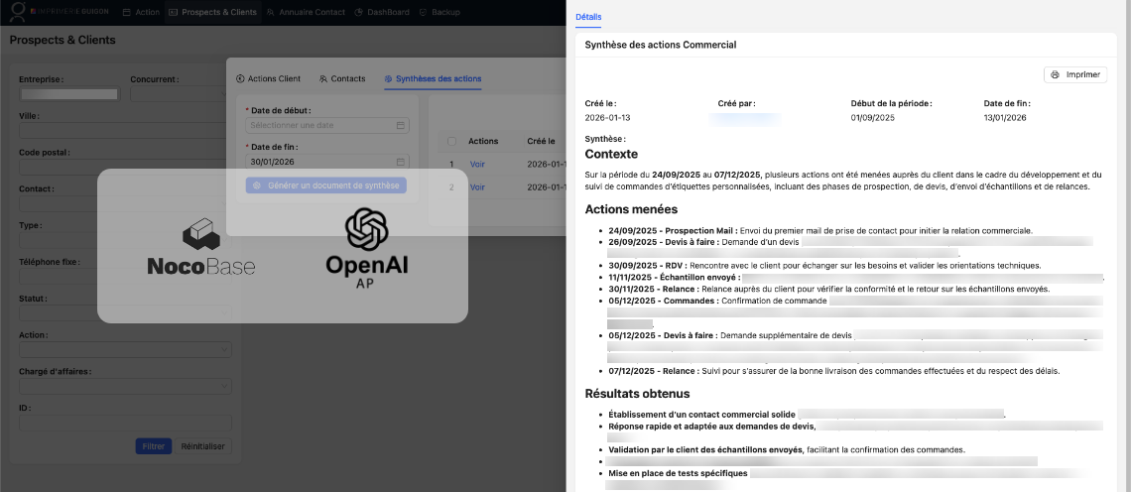Select the Détails tab in the drawer
Image resolution: width=1131 pixels, height=492 pixels.
588,17
